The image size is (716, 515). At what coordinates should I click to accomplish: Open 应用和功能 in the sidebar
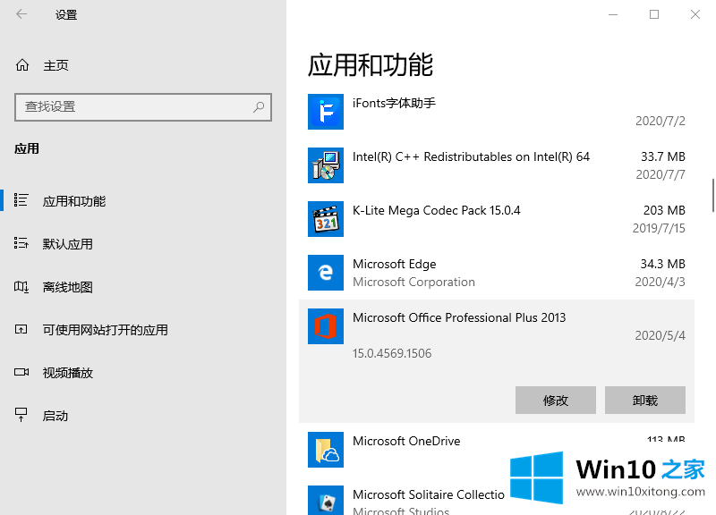[x=74, y=201]
